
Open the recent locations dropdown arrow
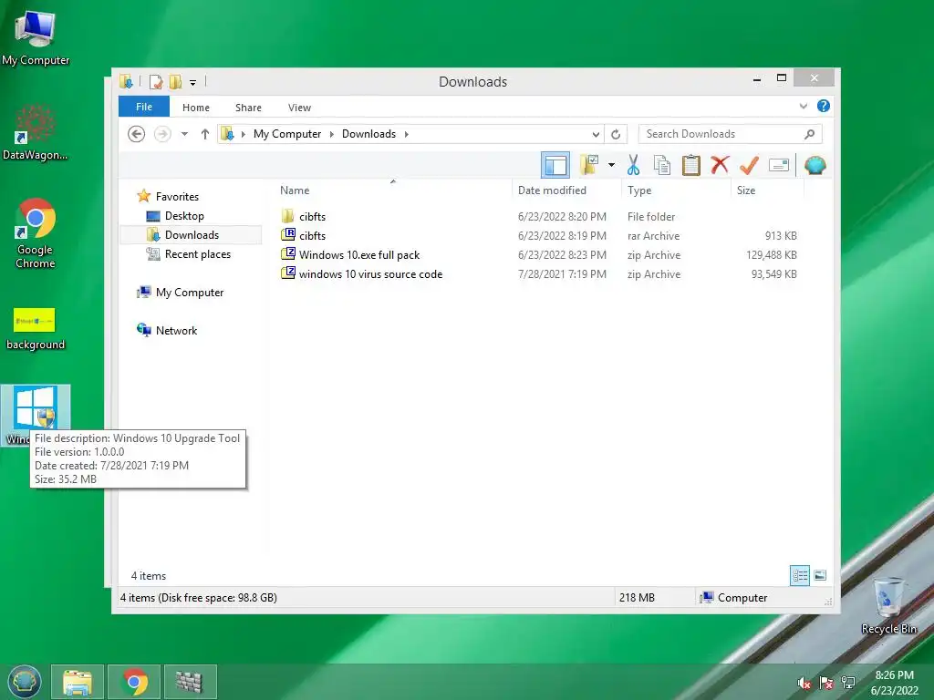[184, 134]
